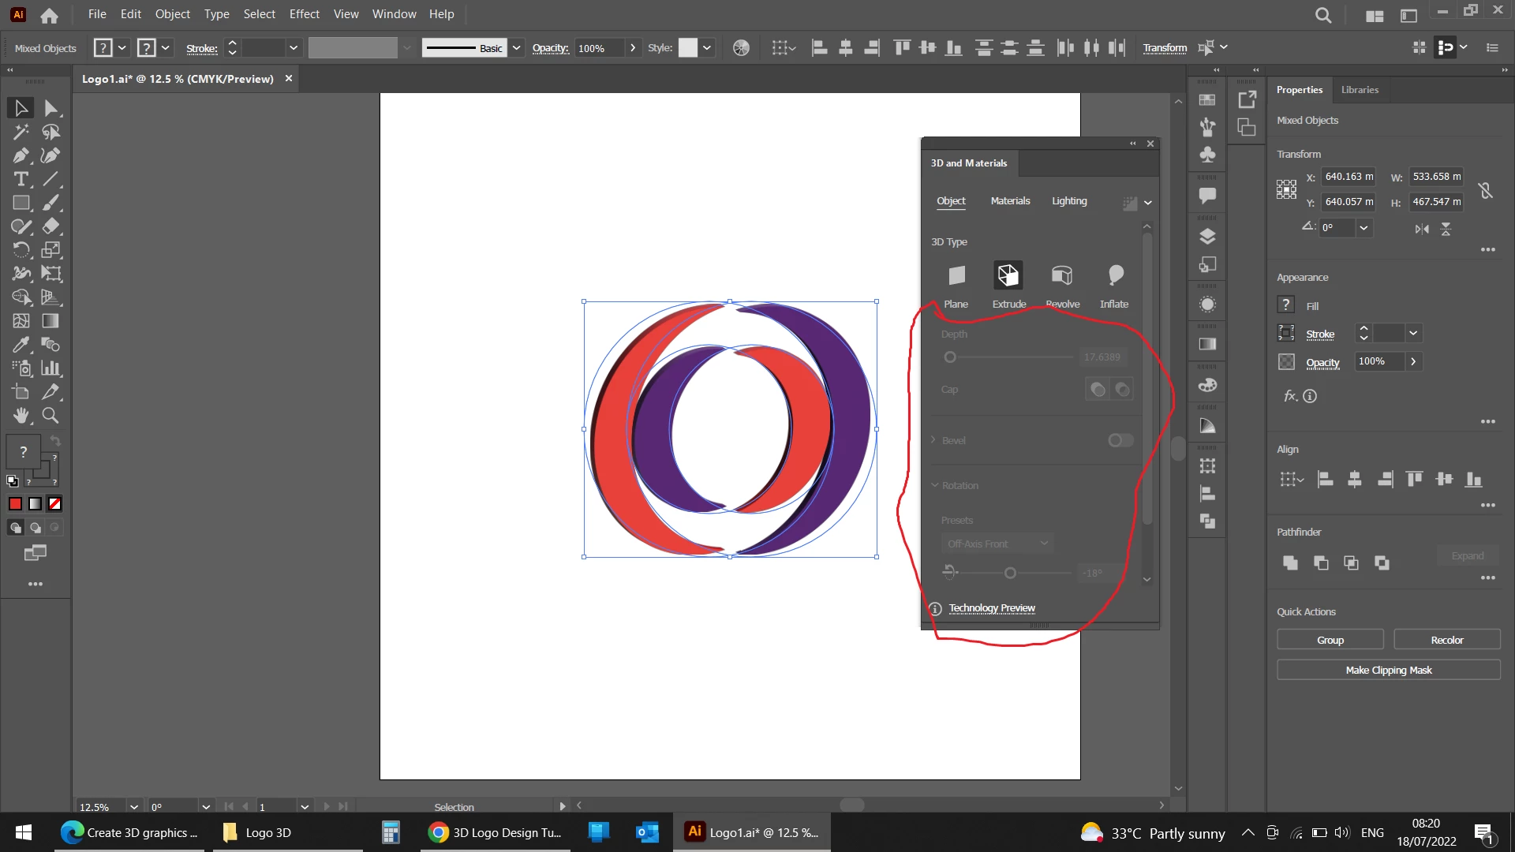Select the Pen tool
Screen dimensions: 1515x852
pos(21,155)
